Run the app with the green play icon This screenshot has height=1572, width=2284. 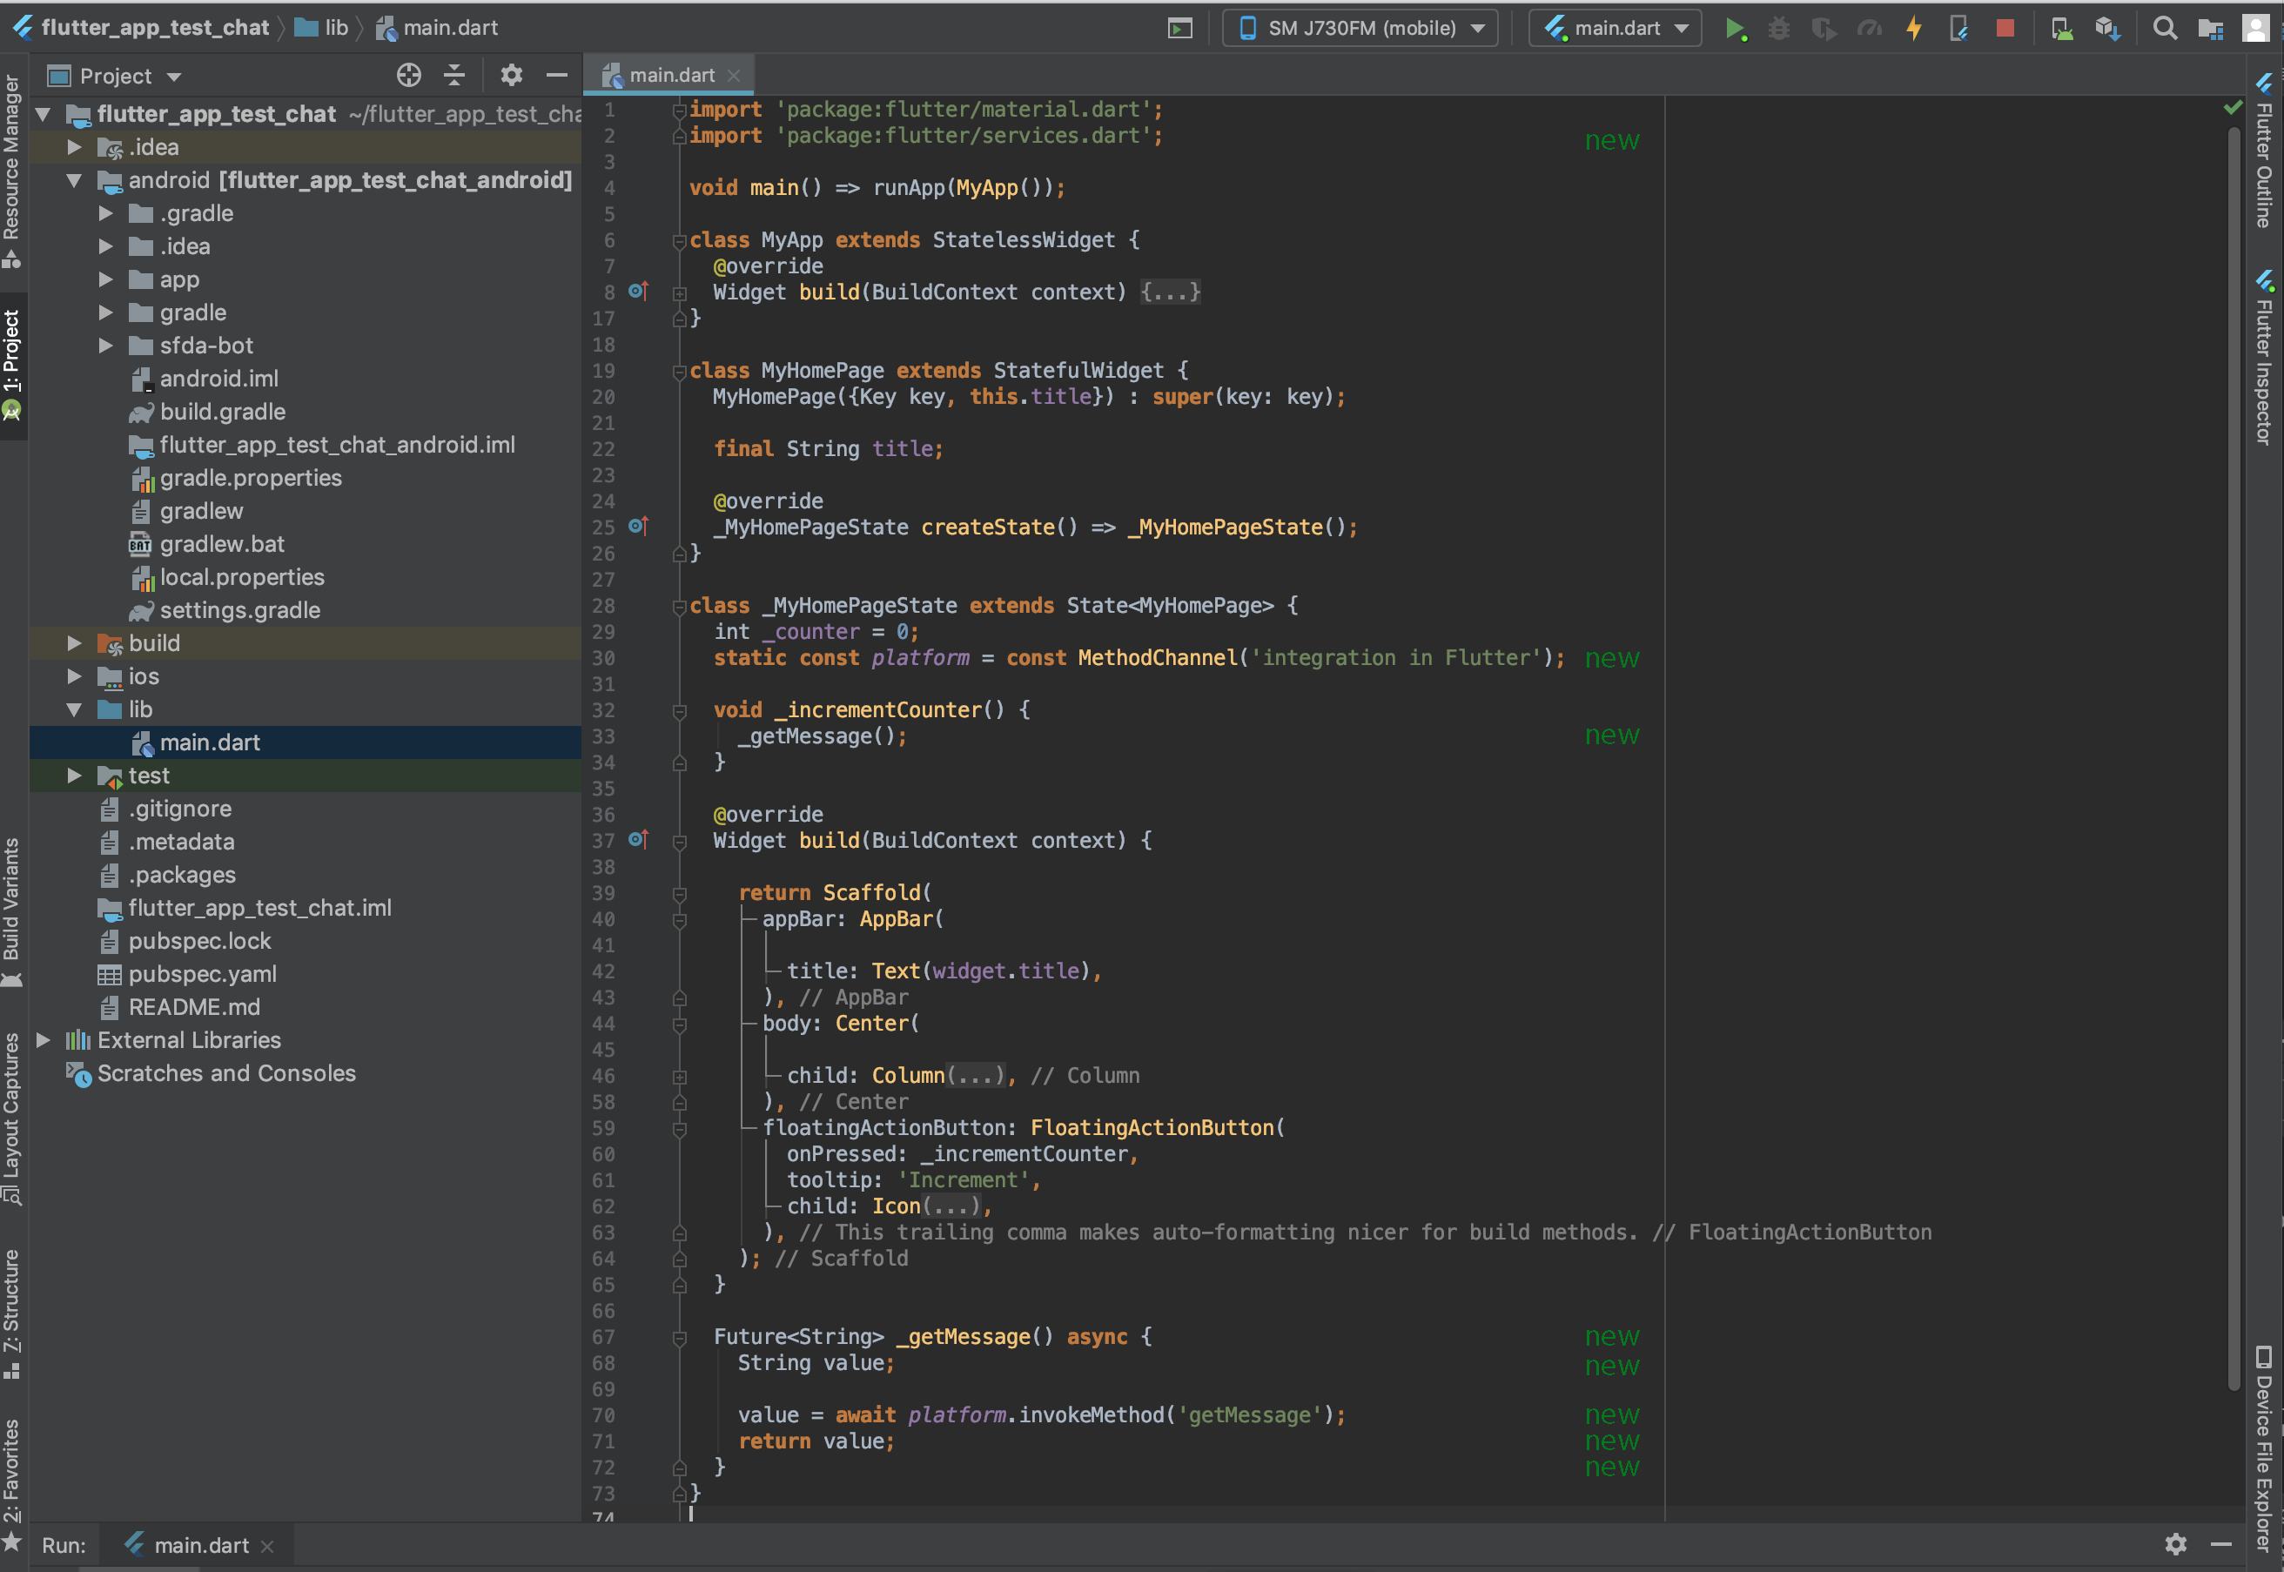tap(1735, 29)
